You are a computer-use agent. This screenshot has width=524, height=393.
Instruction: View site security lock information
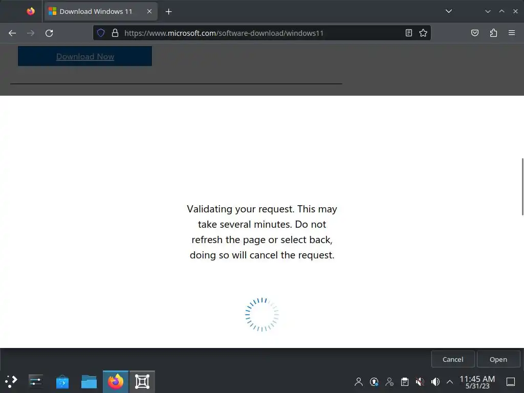[x=115, y=33]
